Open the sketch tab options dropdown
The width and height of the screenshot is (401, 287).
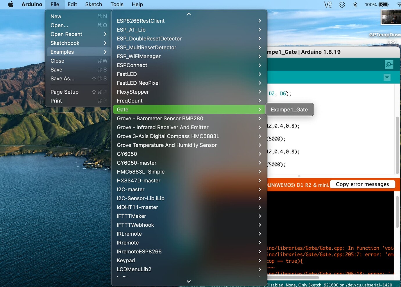(387, 77)
